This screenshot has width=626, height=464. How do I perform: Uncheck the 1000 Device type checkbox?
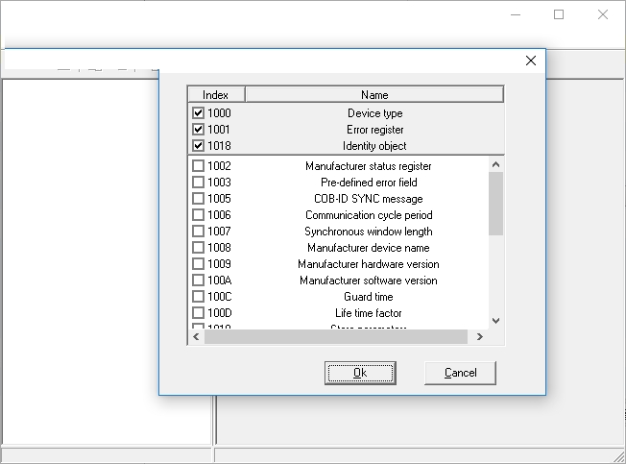tap(199, 113)
